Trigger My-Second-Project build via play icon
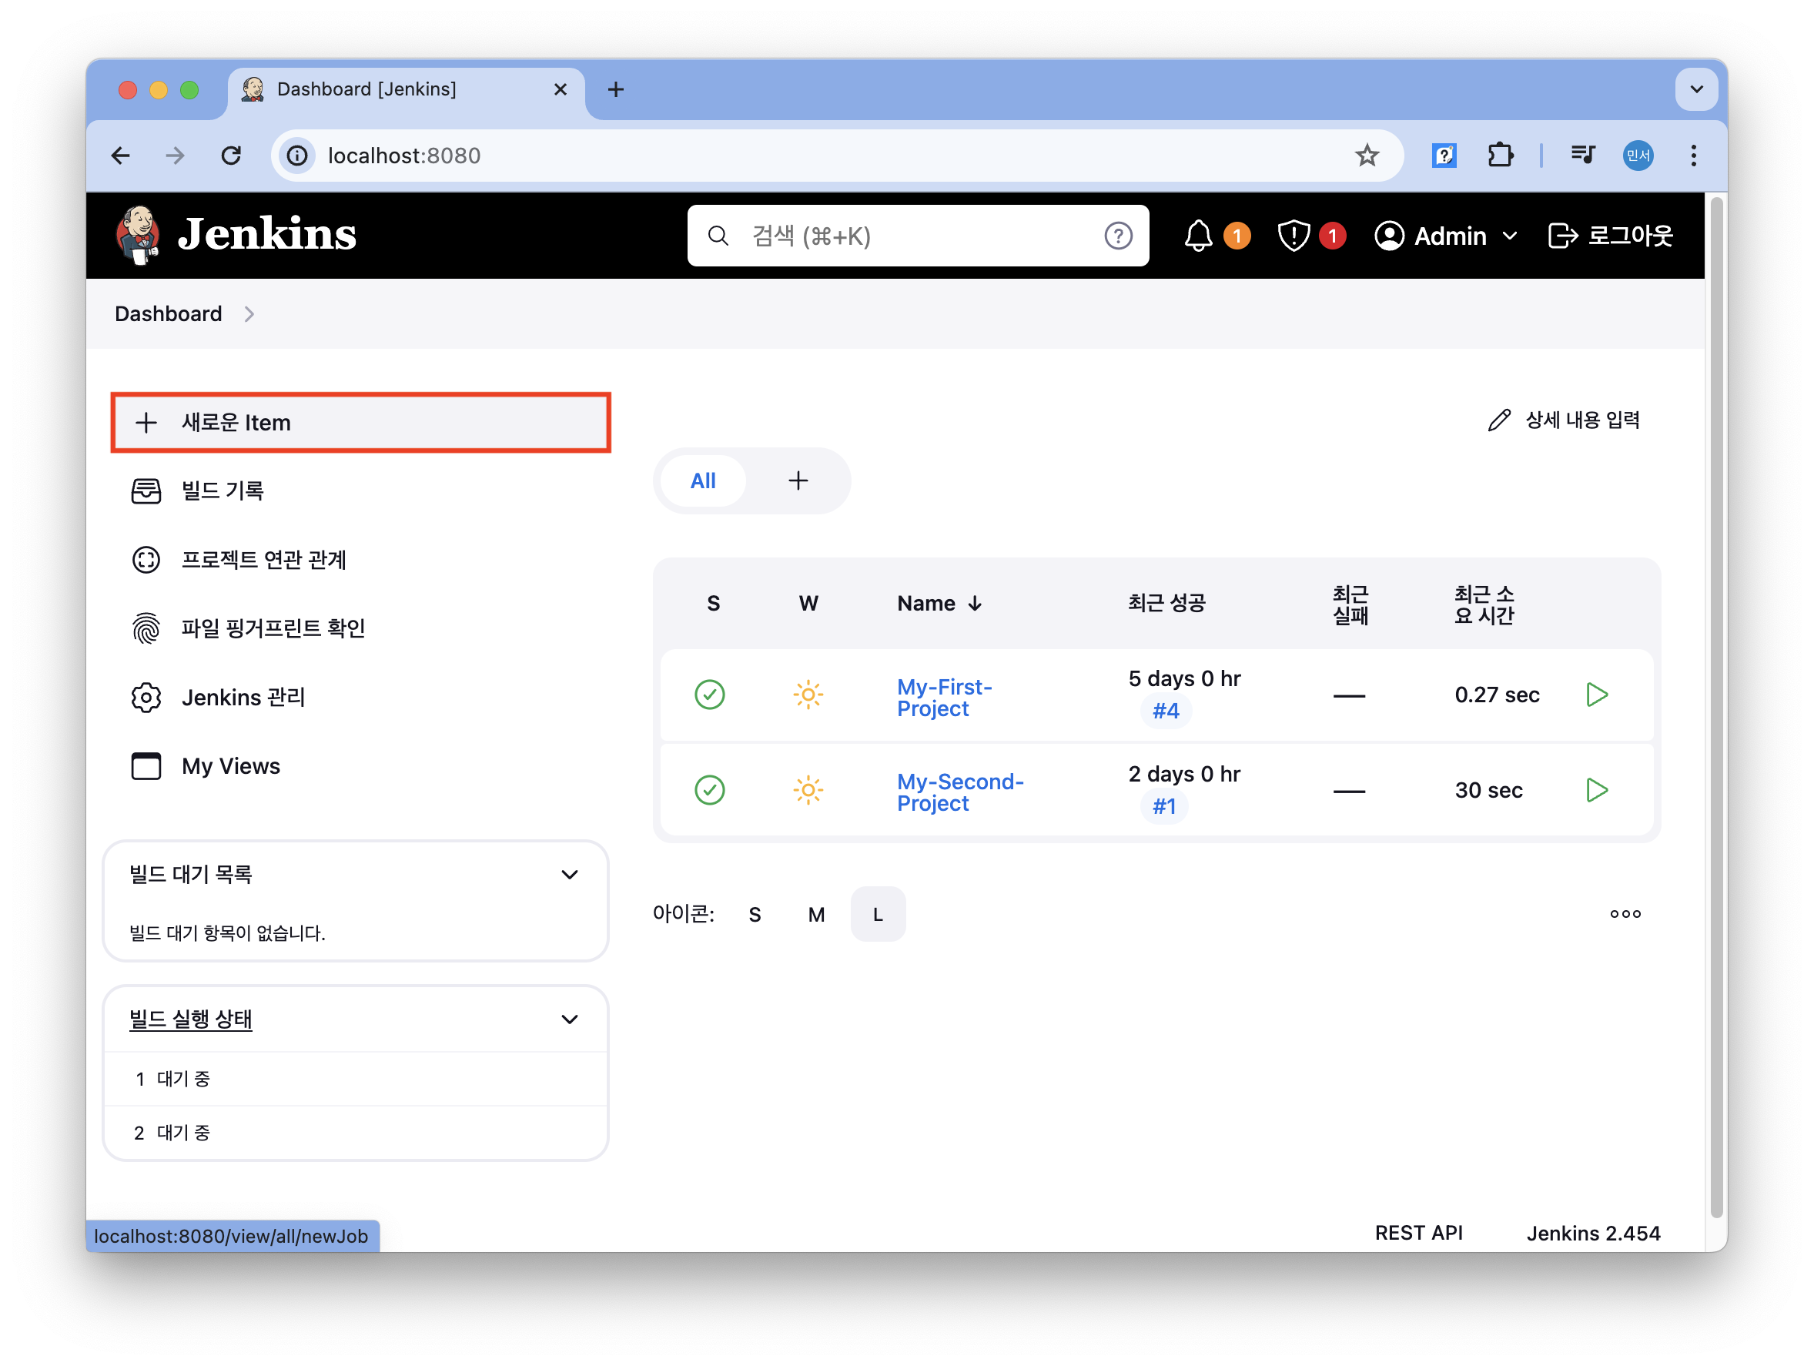1814x1366 pixels. pyautogui.click(x=1596, y=789)
